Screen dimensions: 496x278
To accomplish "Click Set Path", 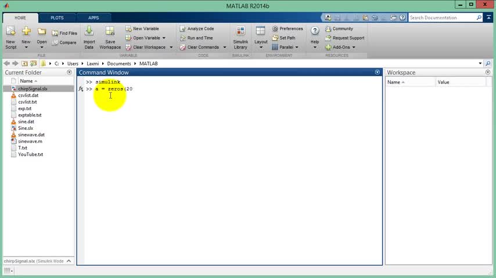I will click(x=284, y=38).
